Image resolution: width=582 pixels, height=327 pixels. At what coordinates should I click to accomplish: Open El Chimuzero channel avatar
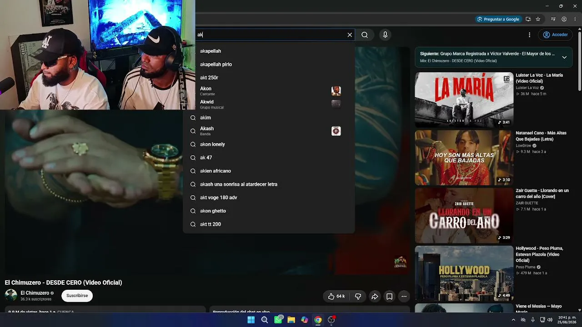pos(11,296)
